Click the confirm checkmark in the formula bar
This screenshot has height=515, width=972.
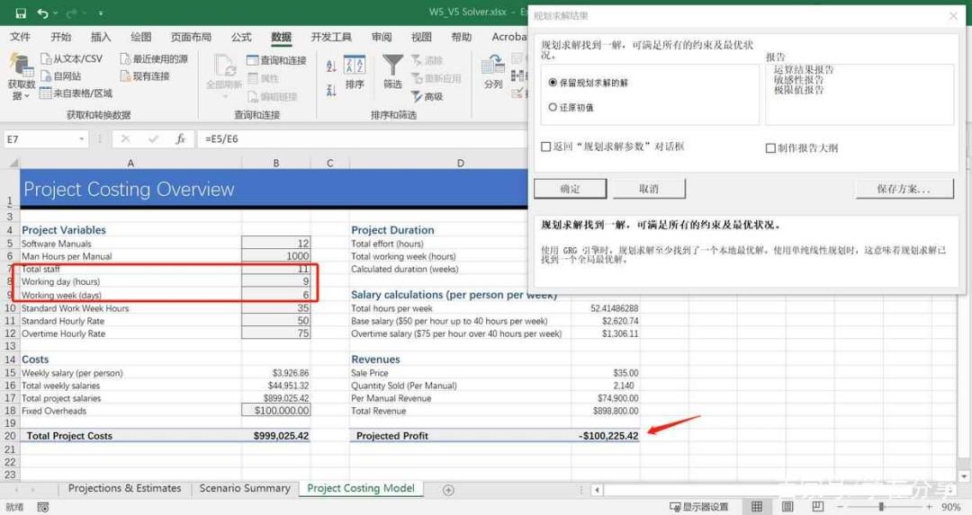pos(153,139)
